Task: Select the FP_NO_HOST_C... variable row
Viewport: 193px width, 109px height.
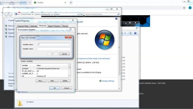Action: click(44, 71)
